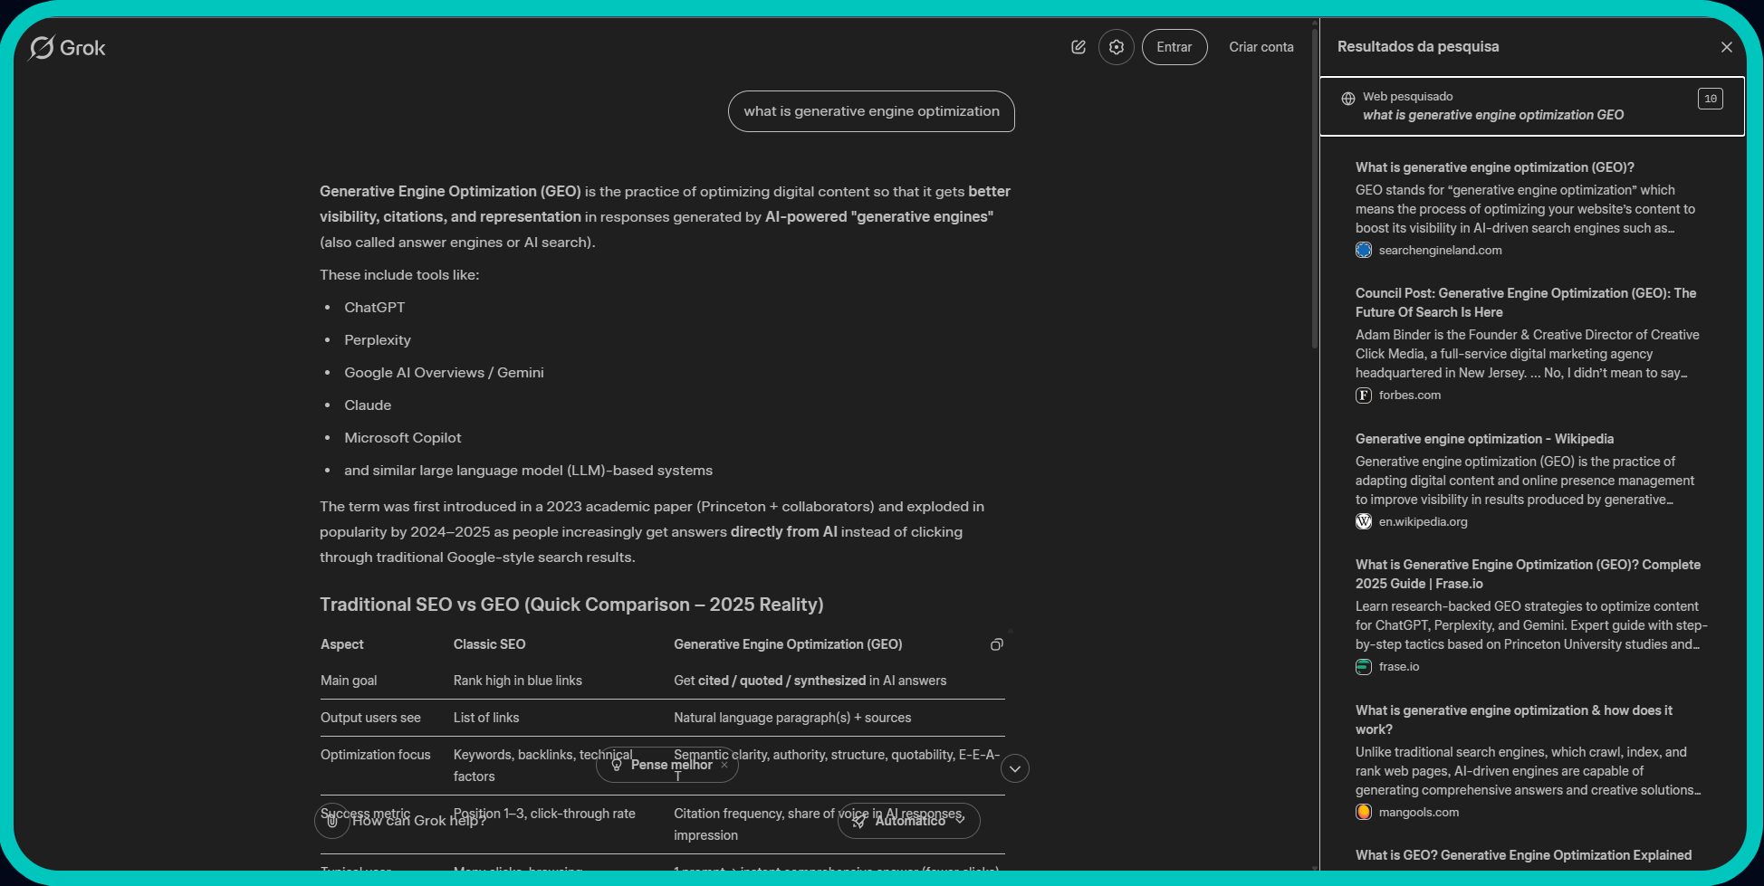Click the paperclip attachment icon
This screenshot has height=886, width=1764.
click(x=331, y=821)
